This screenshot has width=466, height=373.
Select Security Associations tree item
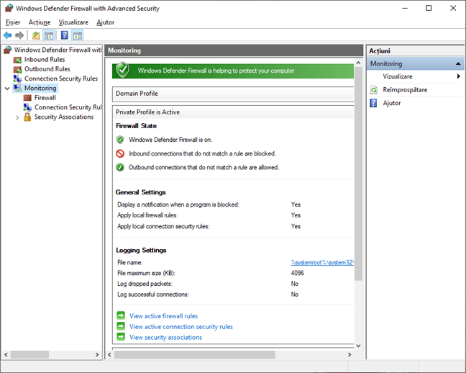(x=64, y=117)
